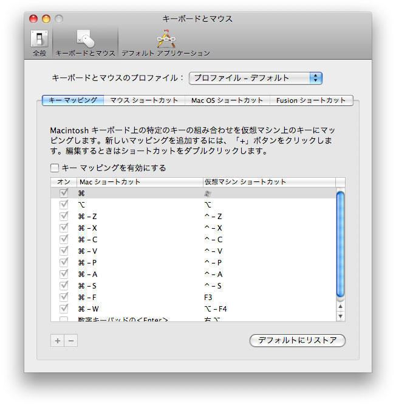The width and height of the screenshot is (396, 409).
Task: Select the ^ - V virtual machine shortcut
Action: pyautogui.click(x=213, y=251)
